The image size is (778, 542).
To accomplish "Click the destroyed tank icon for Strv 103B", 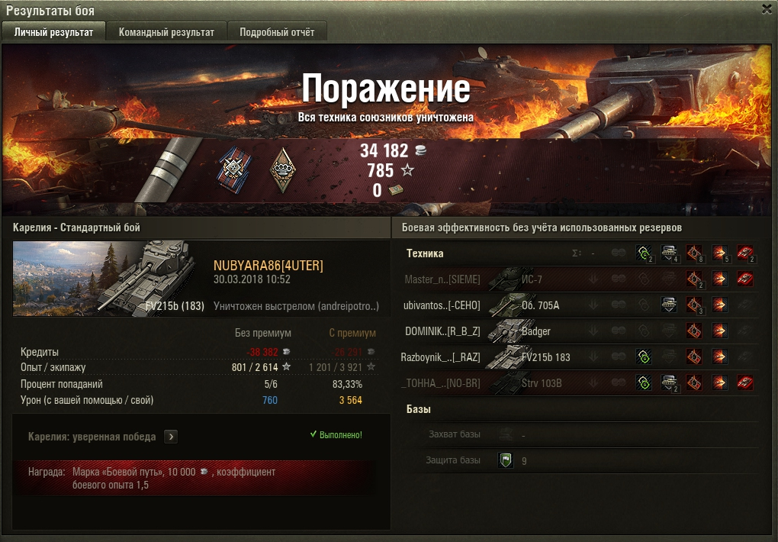I will pyautogui.click(x=744, y=382).
